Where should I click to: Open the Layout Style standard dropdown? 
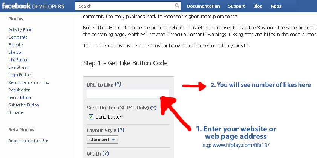click(x=103, y=140)
